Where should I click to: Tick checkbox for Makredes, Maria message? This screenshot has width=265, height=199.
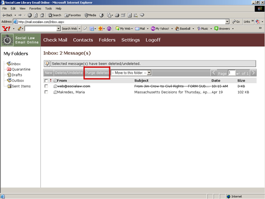tap(46, 92)
